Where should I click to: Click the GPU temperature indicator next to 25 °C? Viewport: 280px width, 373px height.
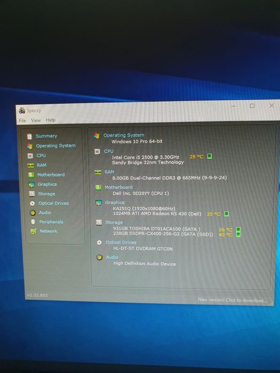(x=227, y=214)
